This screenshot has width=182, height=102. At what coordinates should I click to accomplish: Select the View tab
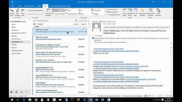click(45, 6)
